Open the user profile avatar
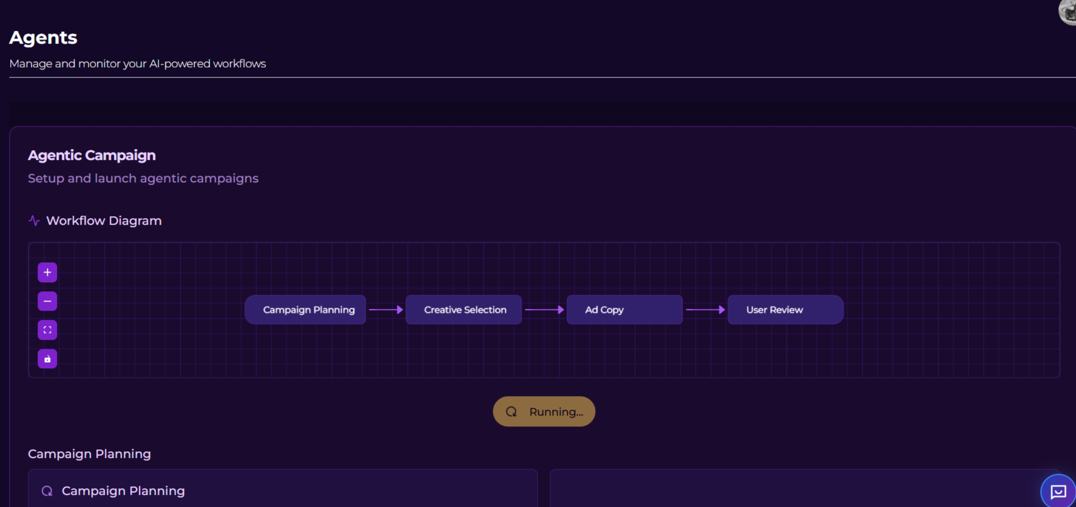Image resolution: width=1076 pixels, height=507 pixels. click(x=1068, y=12)
